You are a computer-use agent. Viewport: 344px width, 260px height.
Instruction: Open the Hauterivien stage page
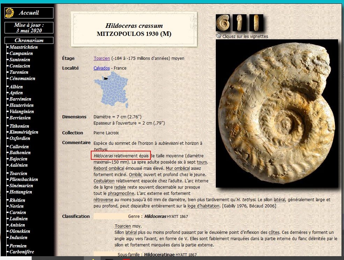22,105
